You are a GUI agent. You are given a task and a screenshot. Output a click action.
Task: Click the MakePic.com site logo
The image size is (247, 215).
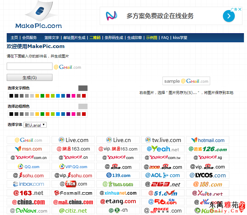[x=39, y=15]
